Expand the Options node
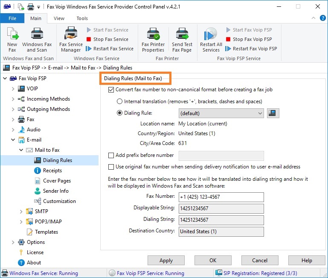The height and width of the screenshot is (278, 328). [13, 242]
